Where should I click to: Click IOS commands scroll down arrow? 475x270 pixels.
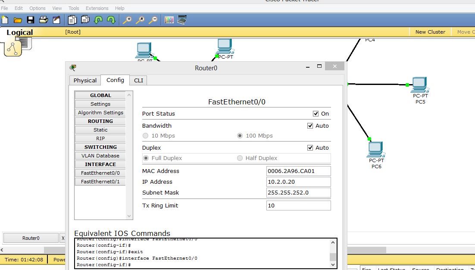tap(333, 264)
